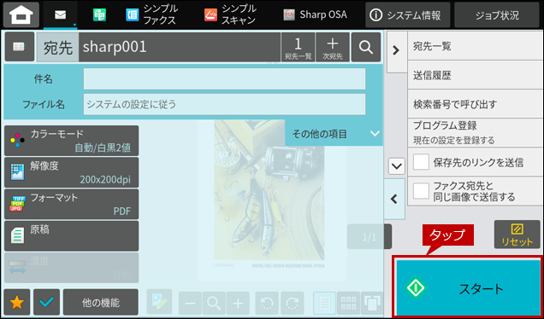Open 宛先一覧 in action panel
The image size is (544, 319).
coord(476,46)
